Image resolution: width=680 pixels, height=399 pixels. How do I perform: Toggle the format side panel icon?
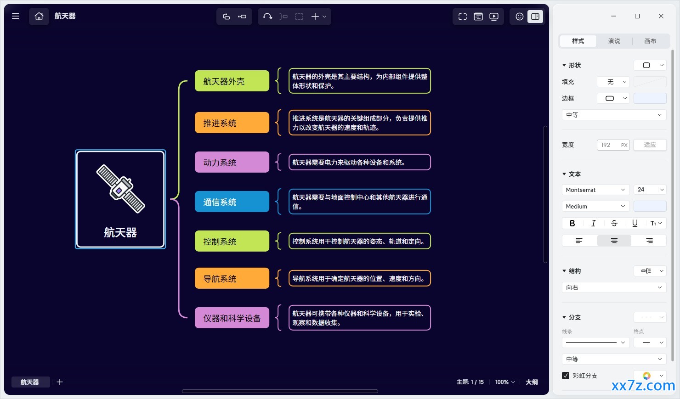pyautogui.click(x=535, y=17)
